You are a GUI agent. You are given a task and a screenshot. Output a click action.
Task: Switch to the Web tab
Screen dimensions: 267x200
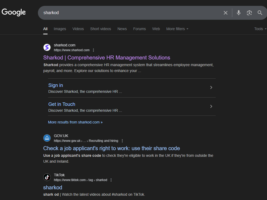(x=156, y=29)
